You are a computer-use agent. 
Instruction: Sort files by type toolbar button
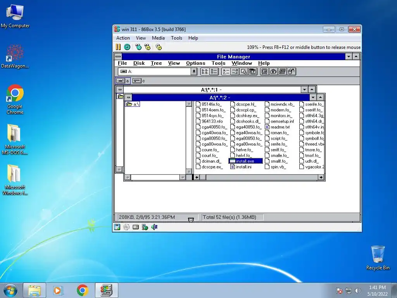235,71
